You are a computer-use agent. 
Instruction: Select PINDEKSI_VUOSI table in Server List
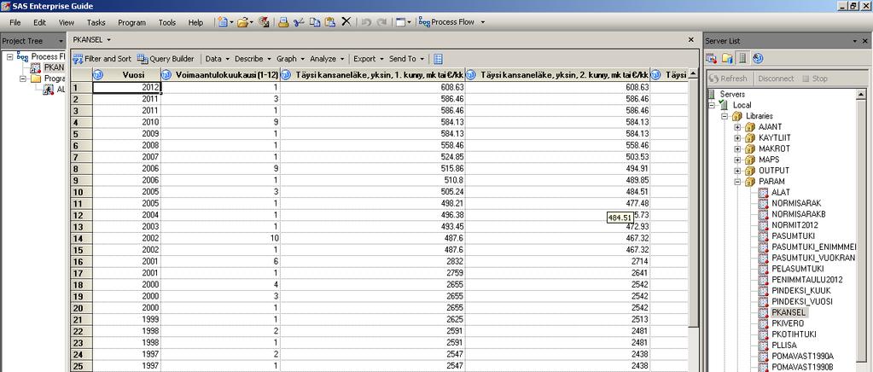tap(801, 301)
